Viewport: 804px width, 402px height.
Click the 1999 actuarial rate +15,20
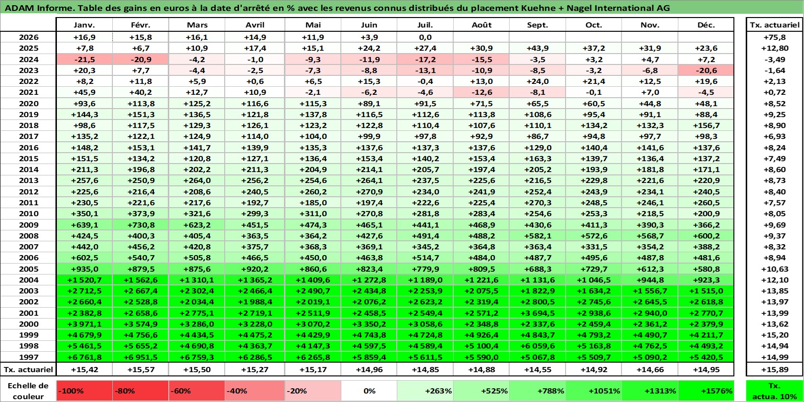(775, 335)
